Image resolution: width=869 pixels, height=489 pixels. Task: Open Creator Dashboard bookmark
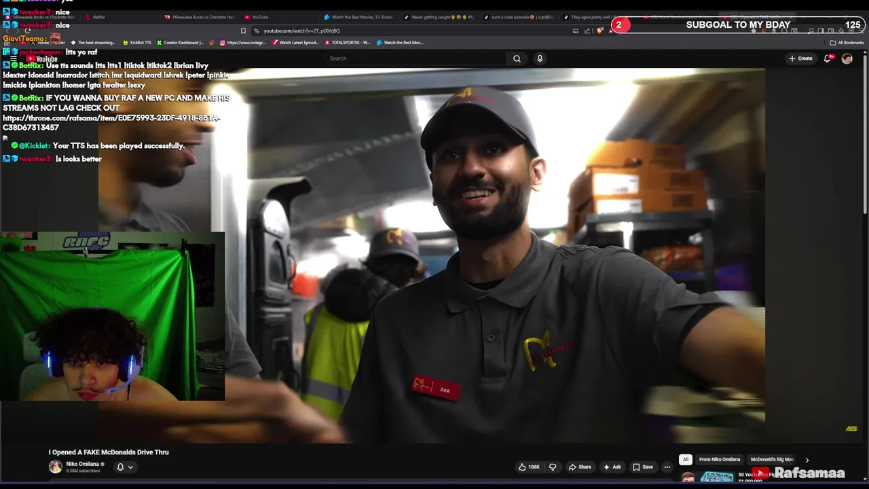point(181,43)
